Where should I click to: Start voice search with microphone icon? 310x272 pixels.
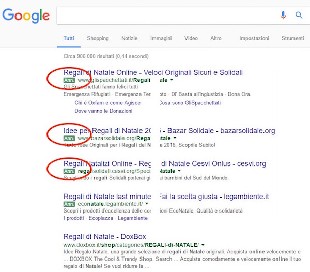[283, 15]
